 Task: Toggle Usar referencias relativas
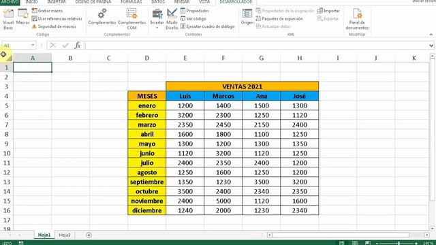click(x=57, y=18)
